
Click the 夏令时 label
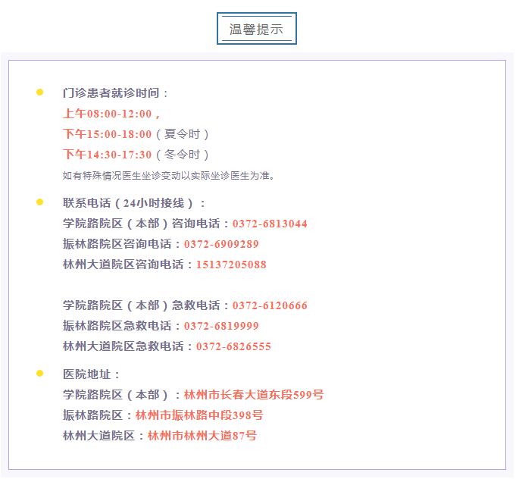(x=182, y=134)
